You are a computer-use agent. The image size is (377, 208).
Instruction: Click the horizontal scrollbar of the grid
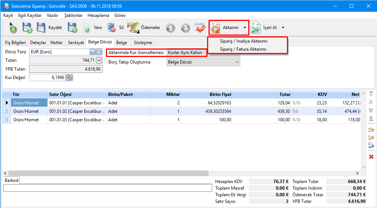coord(109,173)
